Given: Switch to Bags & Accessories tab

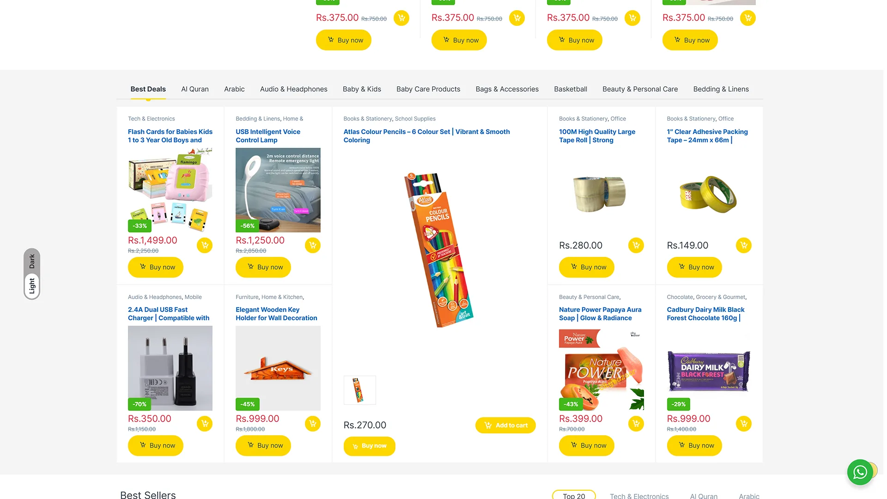Looking at the screenshot, I should 507,89.
